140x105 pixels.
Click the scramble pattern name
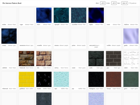pyautogui.click(x=39, y=45)
